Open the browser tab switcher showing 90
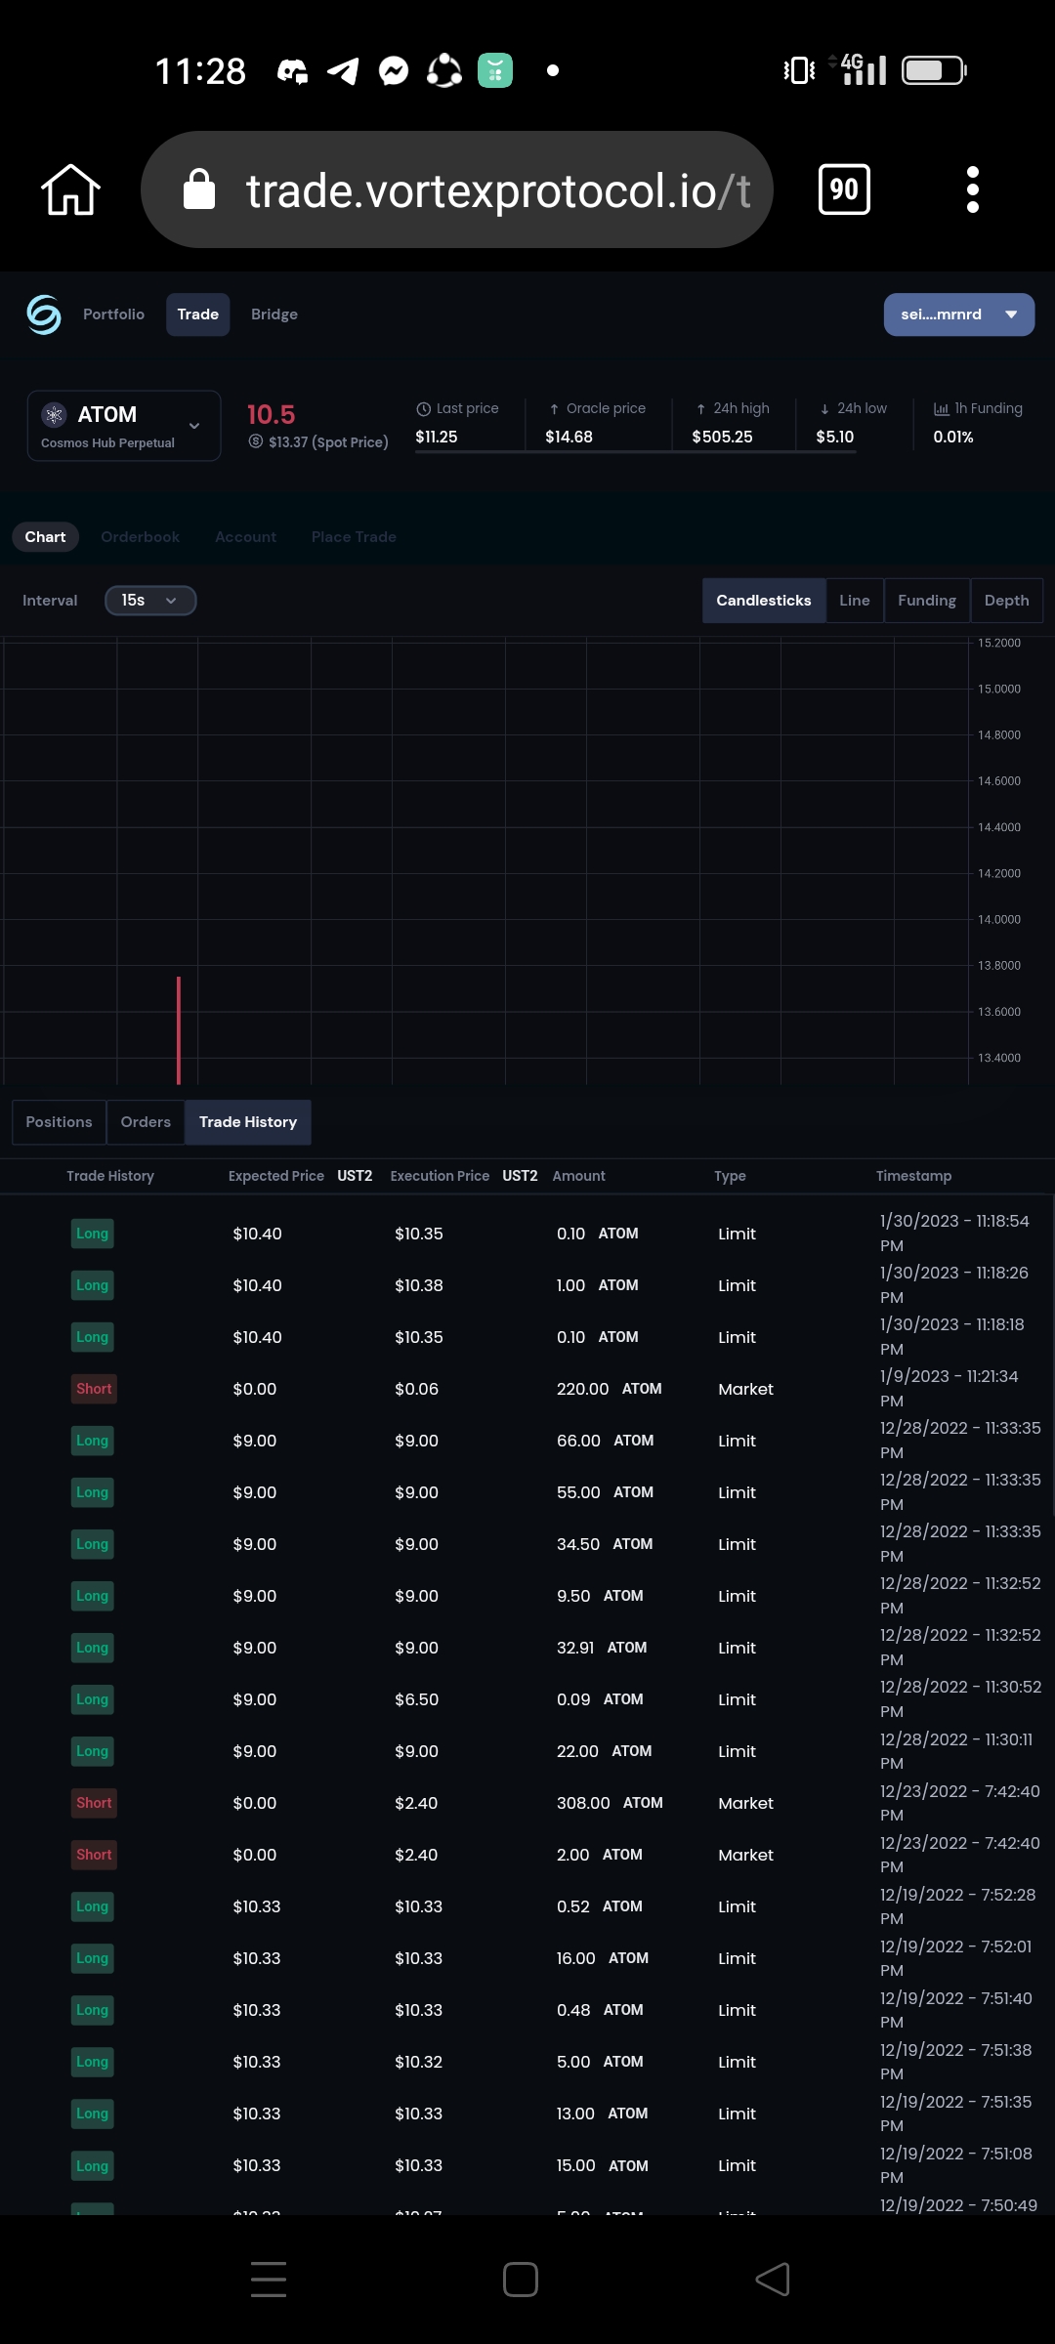This screenshot has height=2344, width=1055. [844, 189]
